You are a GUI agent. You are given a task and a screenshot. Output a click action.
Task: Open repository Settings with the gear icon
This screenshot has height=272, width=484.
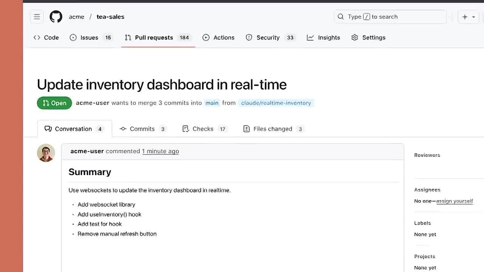click(x=368, y=37)
